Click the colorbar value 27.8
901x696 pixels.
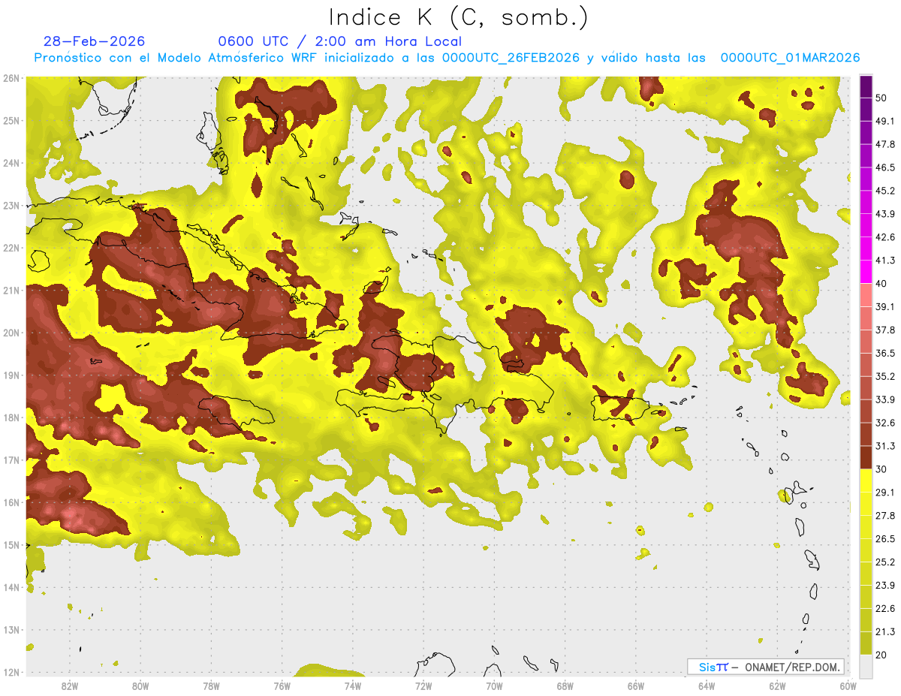(x=885, y=515)
